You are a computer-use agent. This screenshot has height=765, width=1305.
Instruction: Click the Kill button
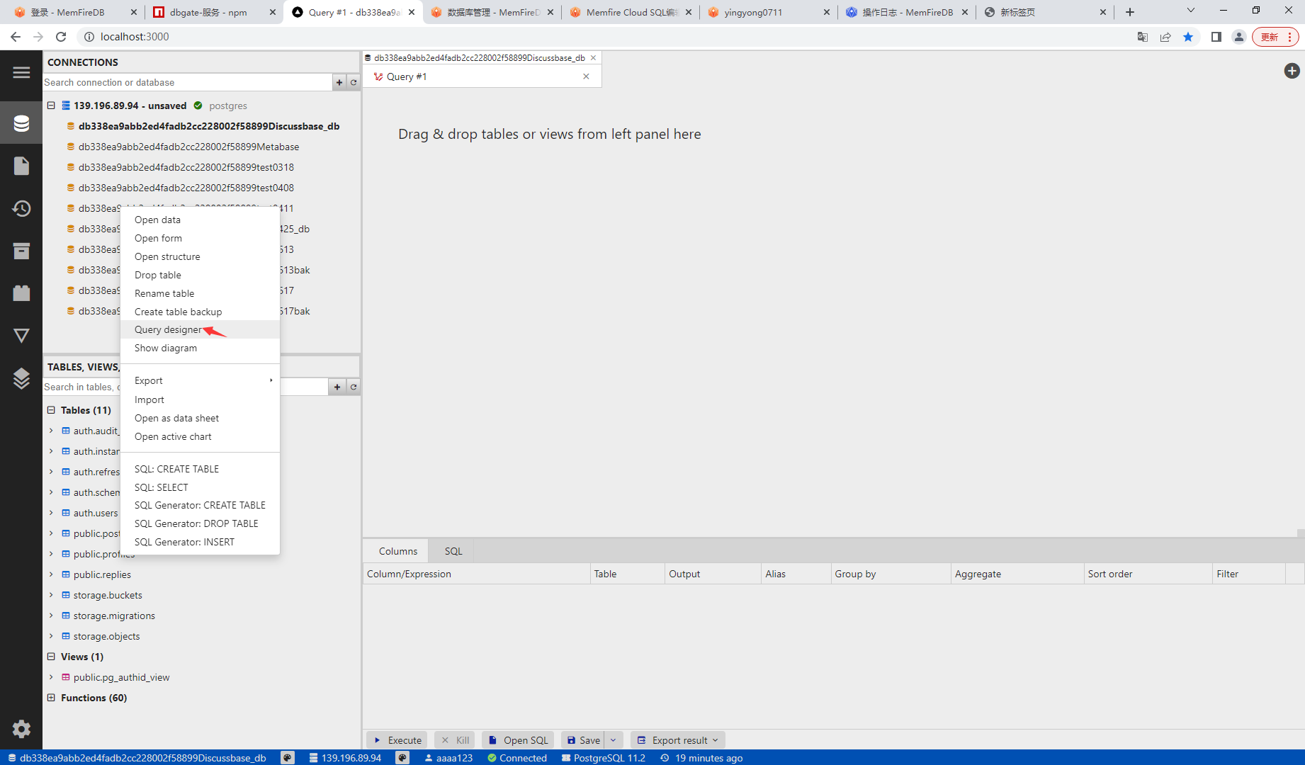pos(455,740)
